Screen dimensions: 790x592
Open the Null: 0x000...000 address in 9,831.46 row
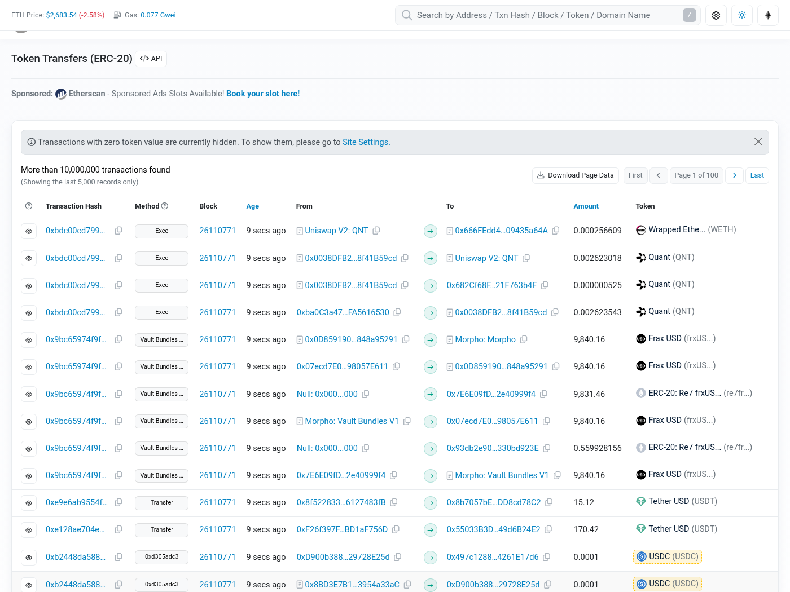(x=327, y=394)
